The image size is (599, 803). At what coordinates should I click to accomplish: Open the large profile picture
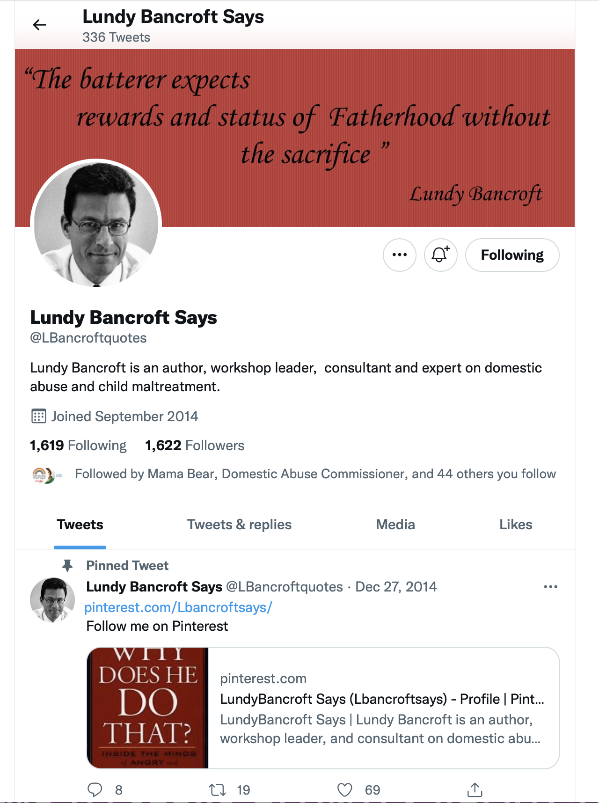coord(96,225)
